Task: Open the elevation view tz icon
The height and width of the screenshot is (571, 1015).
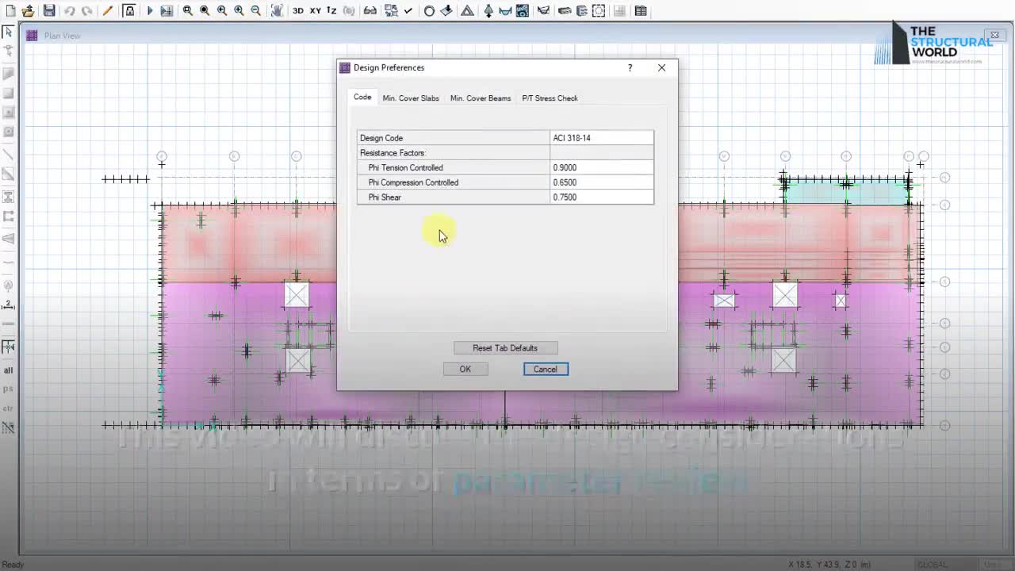Action: 331,11
